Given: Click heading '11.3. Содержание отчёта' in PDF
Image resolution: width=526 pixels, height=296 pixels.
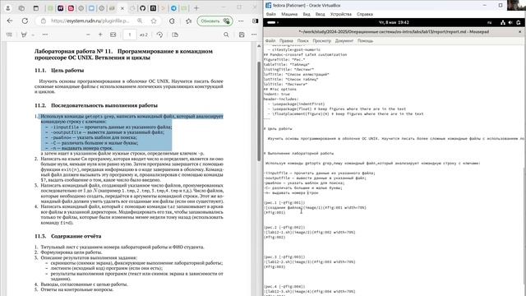Looking at the screenshot, I should [x=67, y=236].
